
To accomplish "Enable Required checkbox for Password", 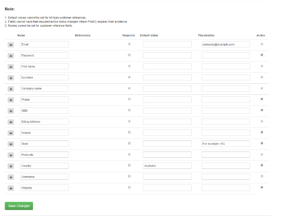I will 129,55.
